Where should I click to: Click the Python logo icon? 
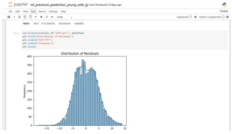[225, 5]
